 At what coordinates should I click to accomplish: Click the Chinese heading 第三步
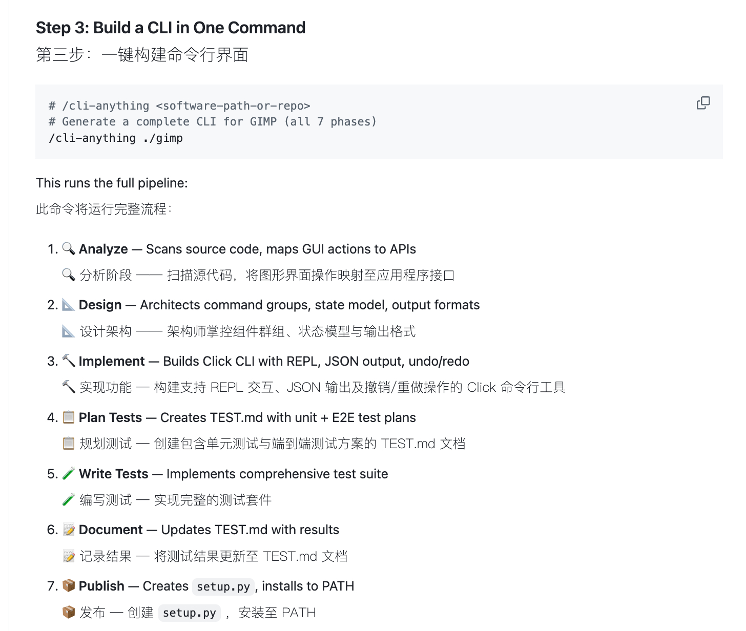coord(142,54)
